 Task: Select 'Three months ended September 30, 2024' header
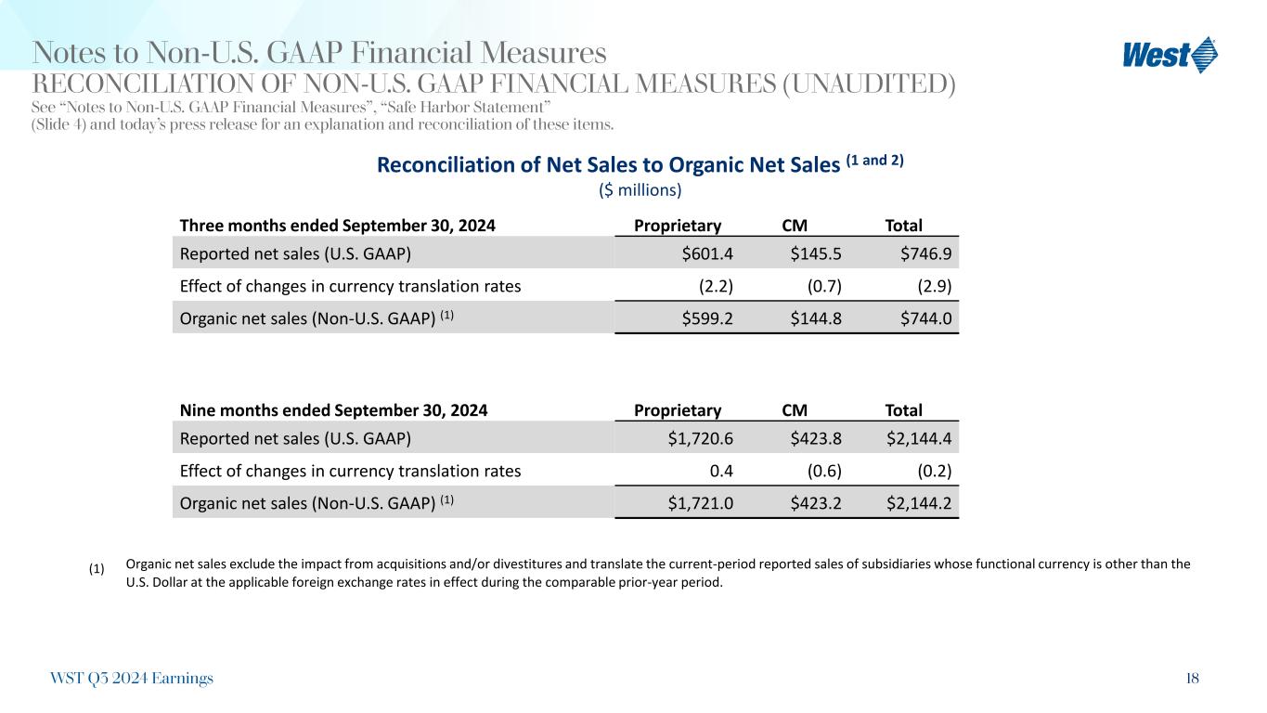coord(337,226)
